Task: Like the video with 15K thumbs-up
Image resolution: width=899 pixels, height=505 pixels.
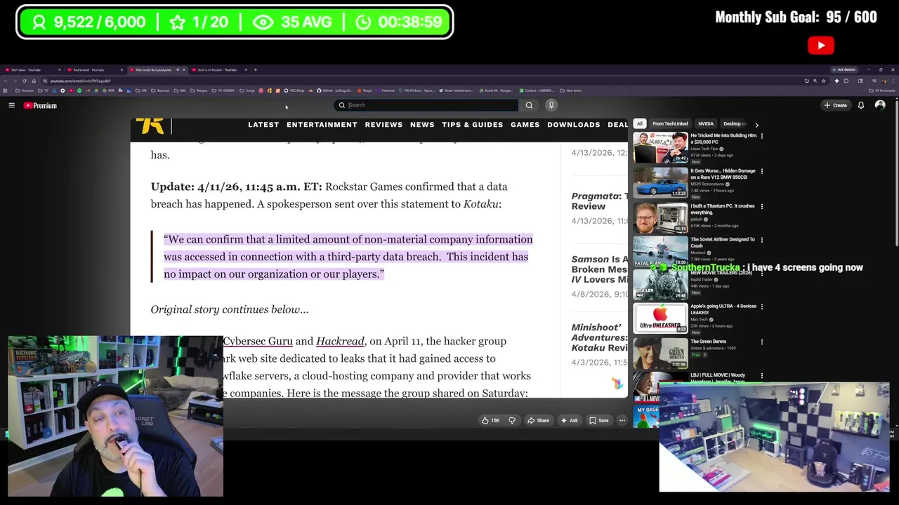Action: 490,420
